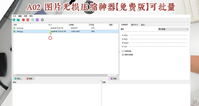Untick the 保留元数据 keep-metadata checkbox
Screen dimensions: 199x106
coord(123,55)
